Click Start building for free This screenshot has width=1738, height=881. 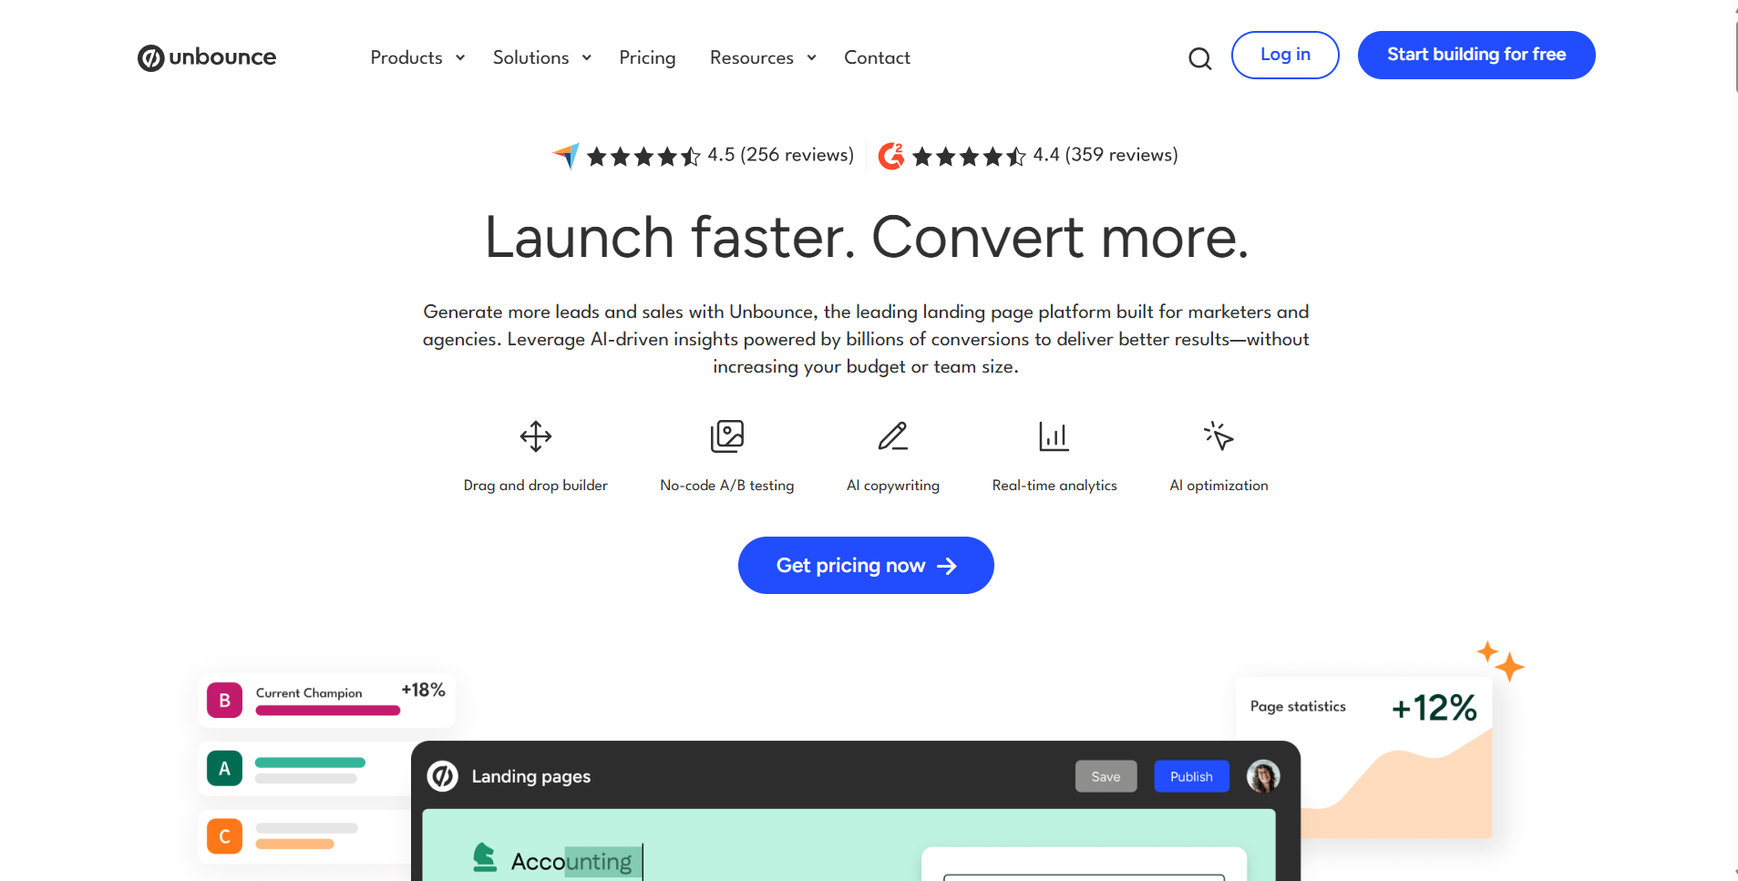coord(1476,55)
